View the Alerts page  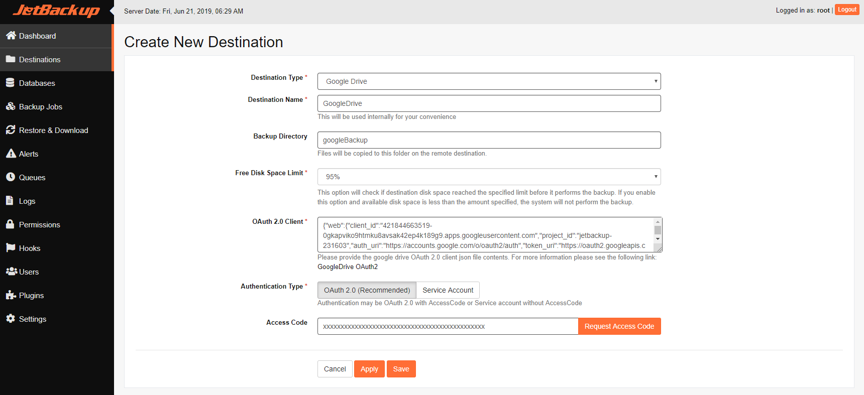click(56, 154)
